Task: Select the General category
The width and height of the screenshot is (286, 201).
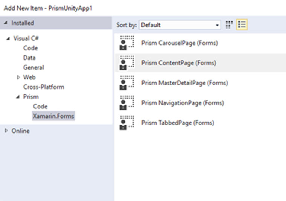Action: (x=33, y=67)
